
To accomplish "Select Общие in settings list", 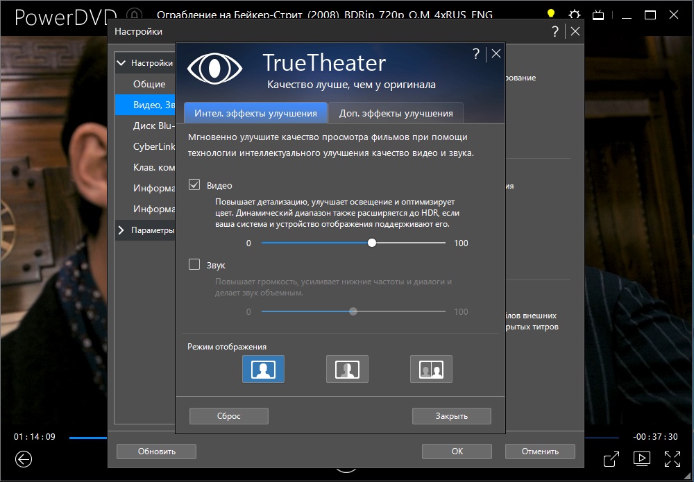I will pyautogui.click(x=149, y=84).
